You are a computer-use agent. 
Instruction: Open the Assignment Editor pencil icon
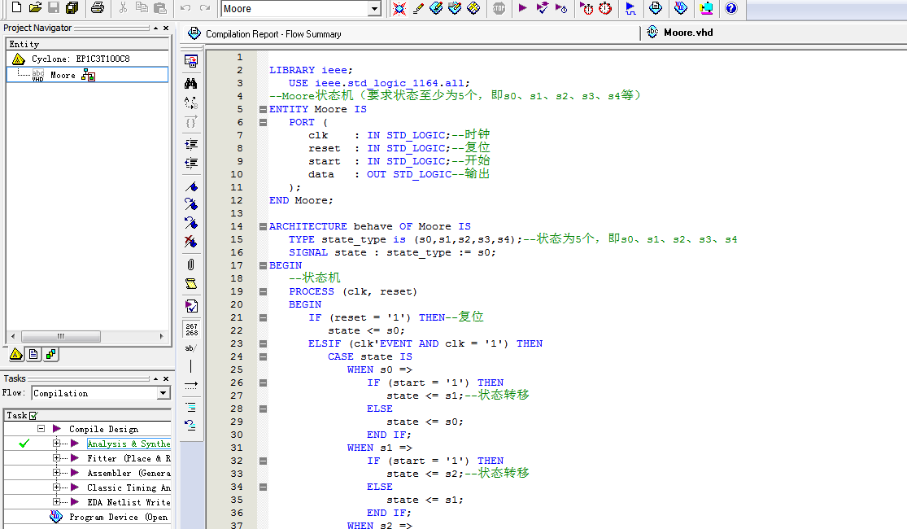coord(418,8)
